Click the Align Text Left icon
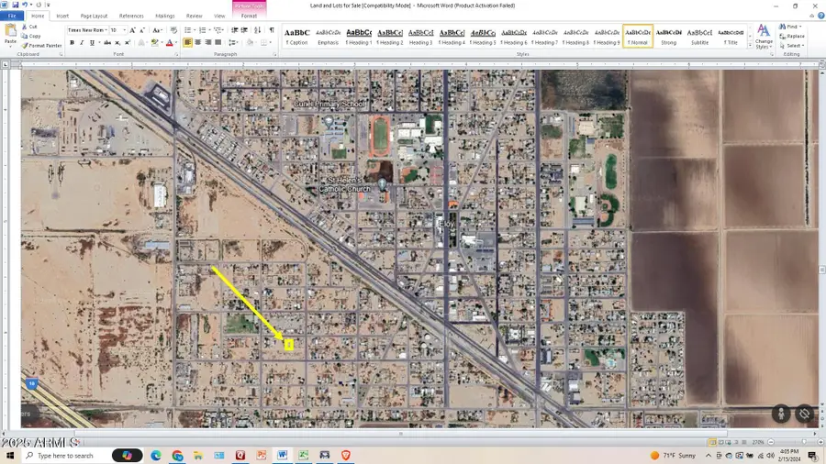Viewport: 826px width, 464px height. coord(187,42)
